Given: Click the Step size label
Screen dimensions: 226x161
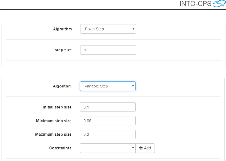Looking at the screenshot, I should pyautogui.click(x=63, y=50).
